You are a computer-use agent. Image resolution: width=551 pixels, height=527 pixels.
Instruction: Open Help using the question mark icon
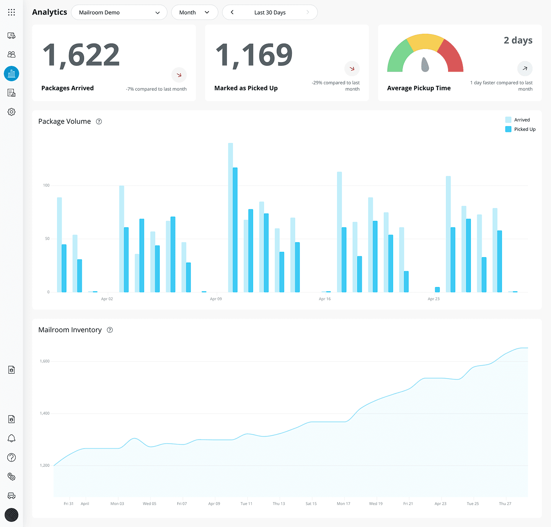(x=11, y=457)
